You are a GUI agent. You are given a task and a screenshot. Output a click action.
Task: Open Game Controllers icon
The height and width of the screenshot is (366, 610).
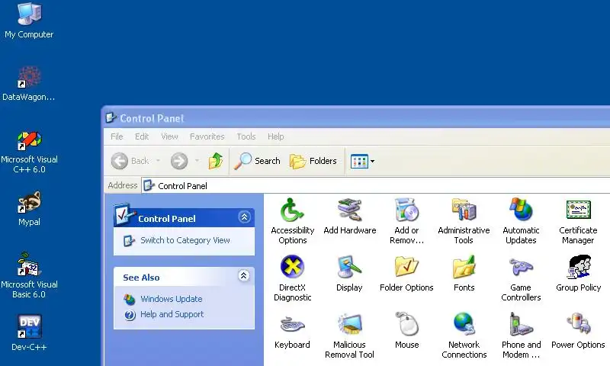click(521, 278)
